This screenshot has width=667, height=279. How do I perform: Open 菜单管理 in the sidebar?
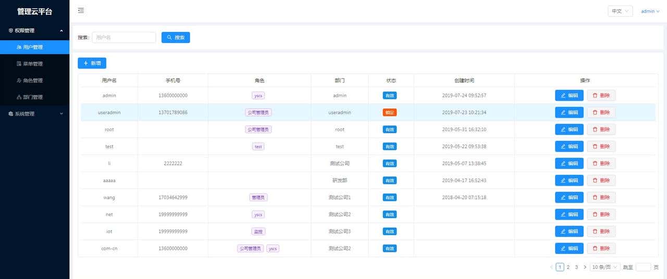[35, 64]
